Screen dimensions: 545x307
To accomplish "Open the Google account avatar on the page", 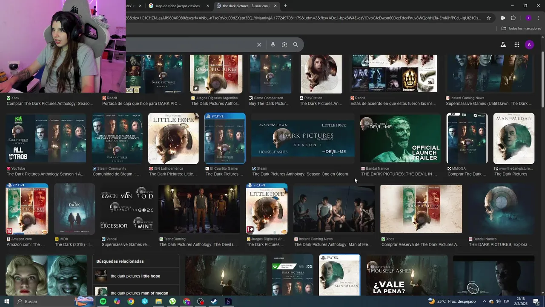I will (529, 45).
